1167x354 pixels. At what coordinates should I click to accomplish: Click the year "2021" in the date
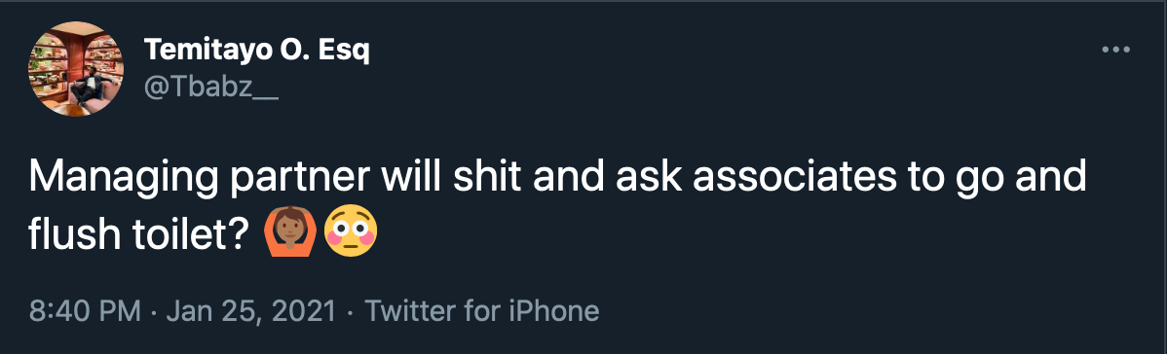(305, 311)
